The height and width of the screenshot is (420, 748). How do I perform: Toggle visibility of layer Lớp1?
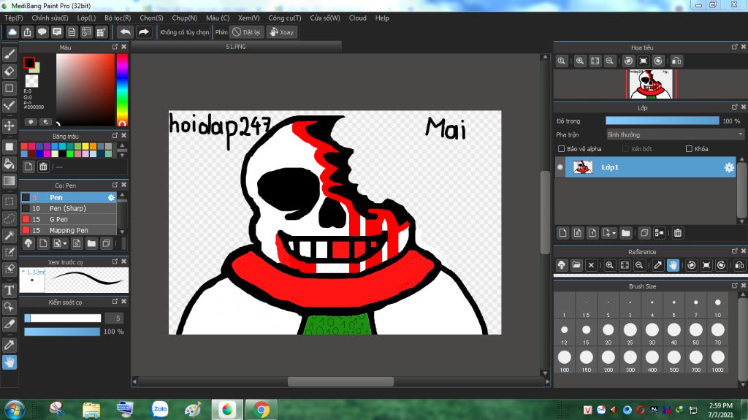tap(560, 167)
